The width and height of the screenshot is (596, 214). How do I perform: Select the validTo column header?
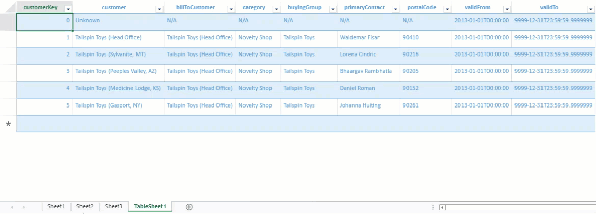(x=554, y=7)
